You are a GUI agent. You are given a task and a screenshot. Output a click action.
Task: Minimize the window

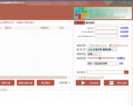(120, 3)
